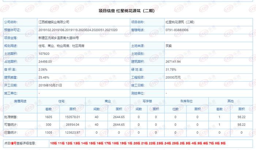
Task: Open the 18栋 building link
Action: point(116,143)
